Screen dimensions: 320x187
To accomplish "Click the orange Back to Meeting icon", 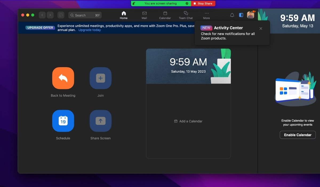I will point(63,78).
